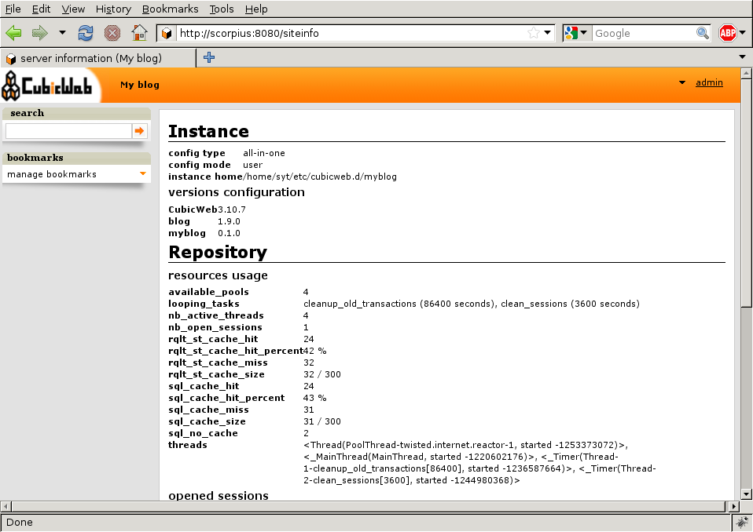Click the CubicWeb version value 3.10.7
753x532 pixels.
coord(231,210)
